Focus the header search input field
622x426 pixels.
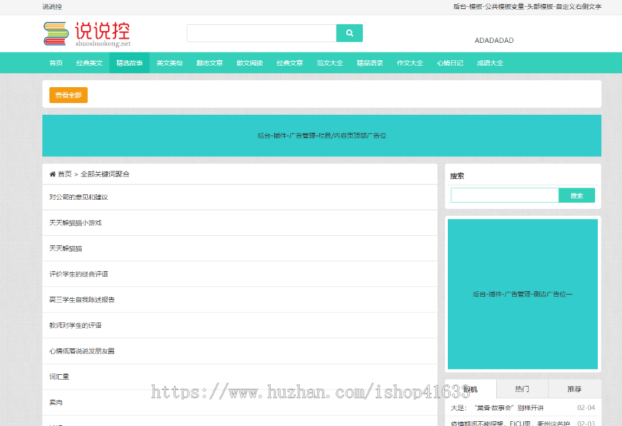click(261, 33)
